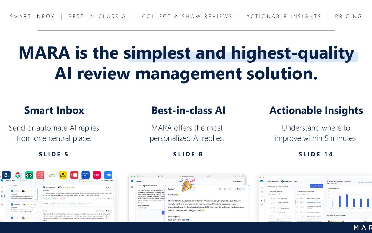Click Load More under what needs improvement
Image resolution: width=372 pixels, height=233 pixels.
(309, 220)
